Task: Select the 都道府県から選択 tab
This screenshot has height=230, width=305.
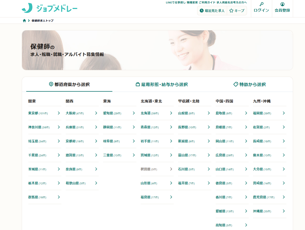Action: (69, 85)
